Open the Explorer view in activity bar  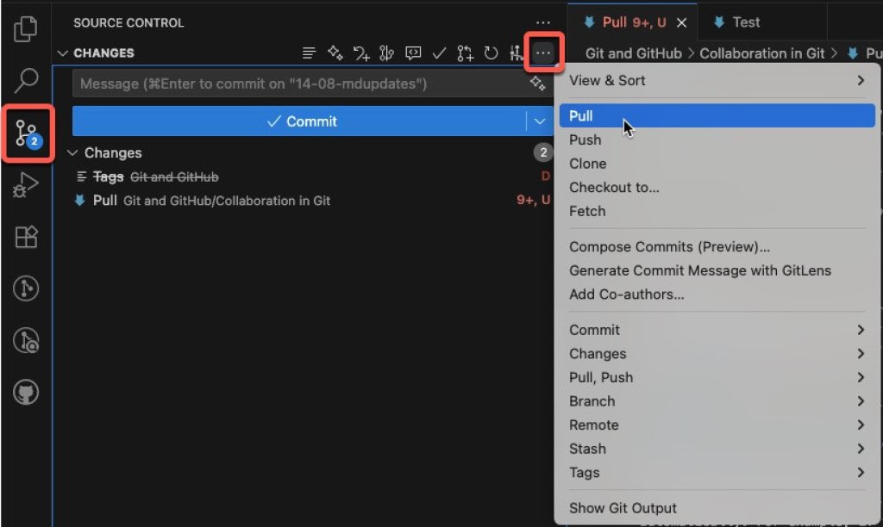point(27,28)
